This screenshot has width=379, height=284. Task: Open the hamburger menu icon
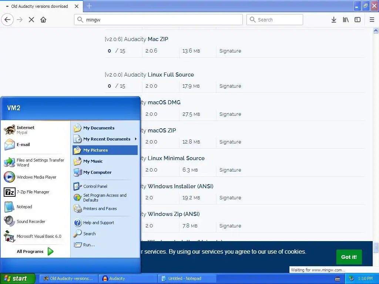(372, 20)
